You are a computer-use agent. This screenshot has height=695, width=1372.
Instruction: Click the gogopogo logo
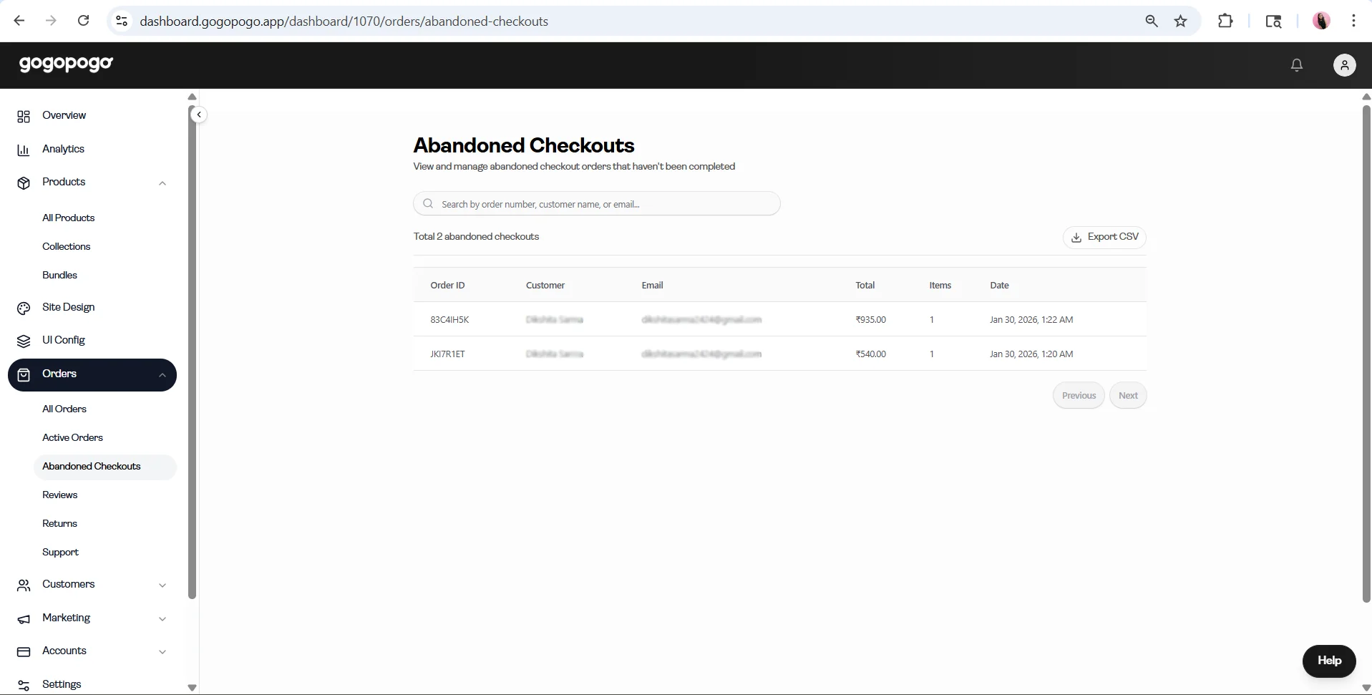pos(67,64)
